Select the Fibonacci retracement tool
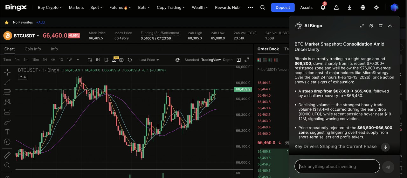Screen dimensions: 407x178 [7, 92]
